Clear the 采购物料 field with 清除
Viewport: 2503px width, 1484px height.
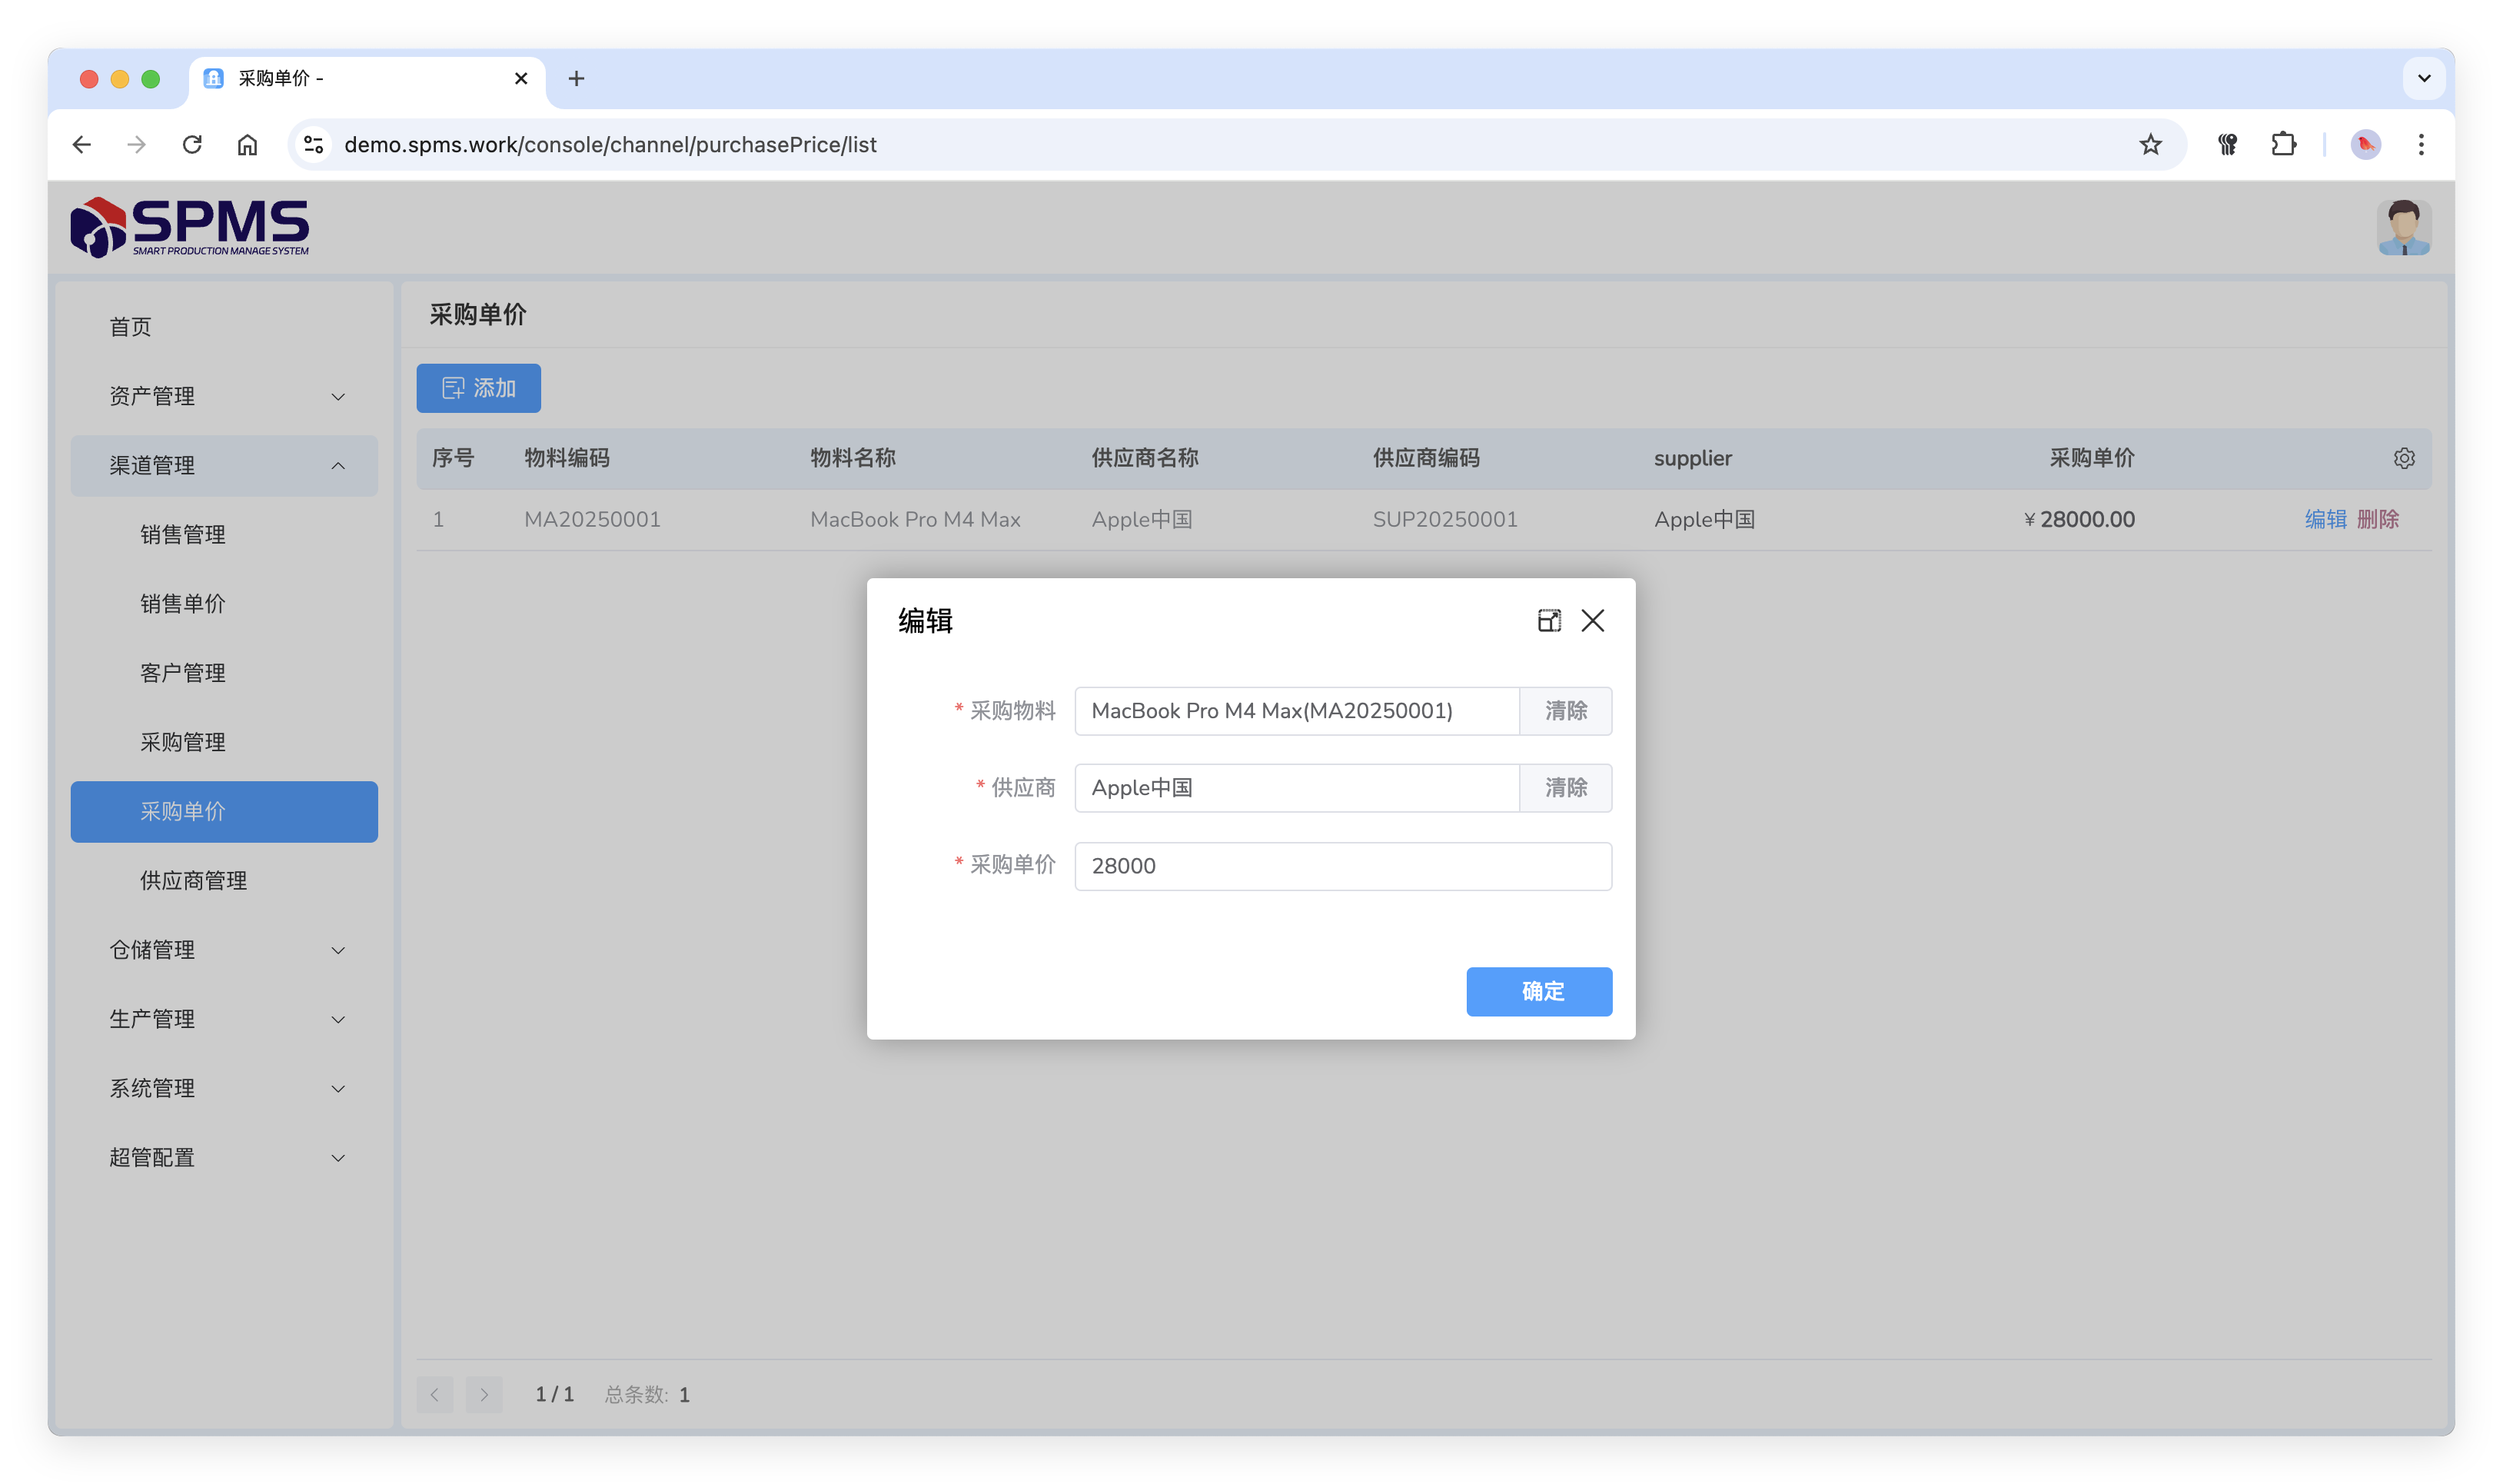(x=1565, y=711)
